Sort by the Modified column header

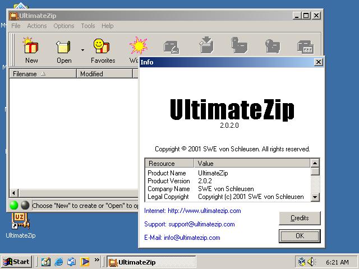104,74
